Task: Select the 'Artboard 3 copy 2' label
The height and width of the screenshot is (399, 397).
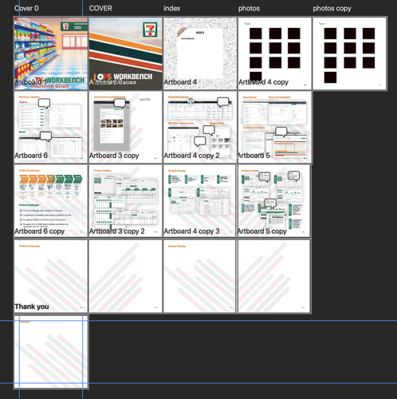Action: pos(117,231)
